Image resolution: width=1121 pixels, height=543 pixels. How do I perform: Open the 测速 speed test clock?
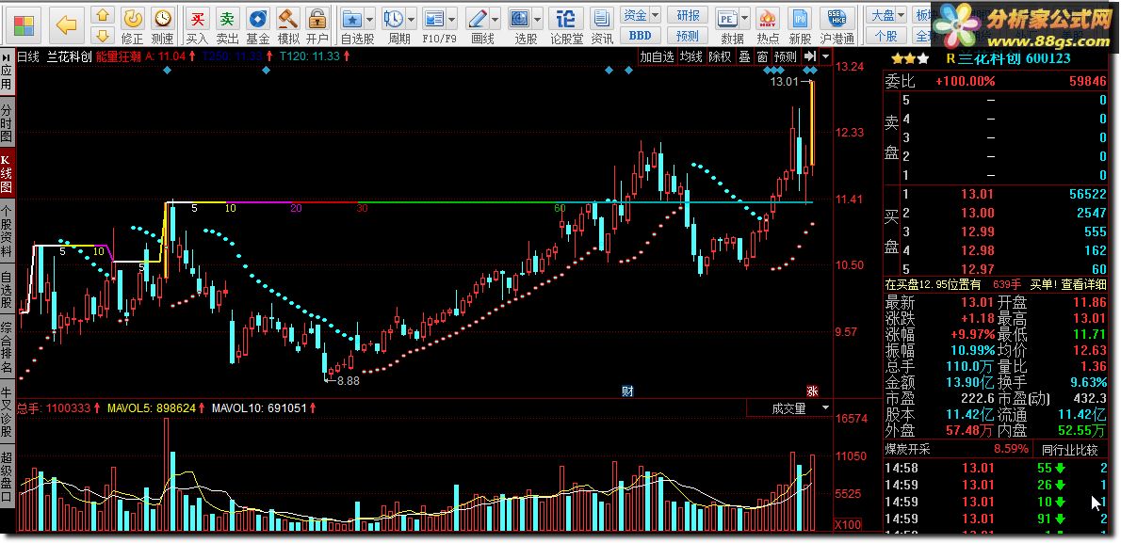click(163, 25)
